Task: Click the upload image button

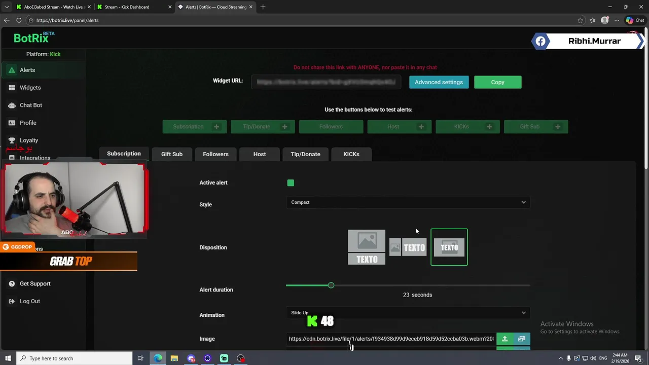Action: [x=504, y=339]
